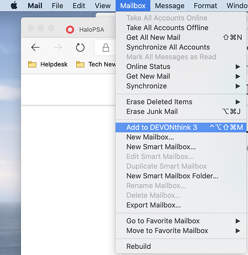
Task: Click the greyed Duplicate Smart Mailbox item
Action: [181, 166]
